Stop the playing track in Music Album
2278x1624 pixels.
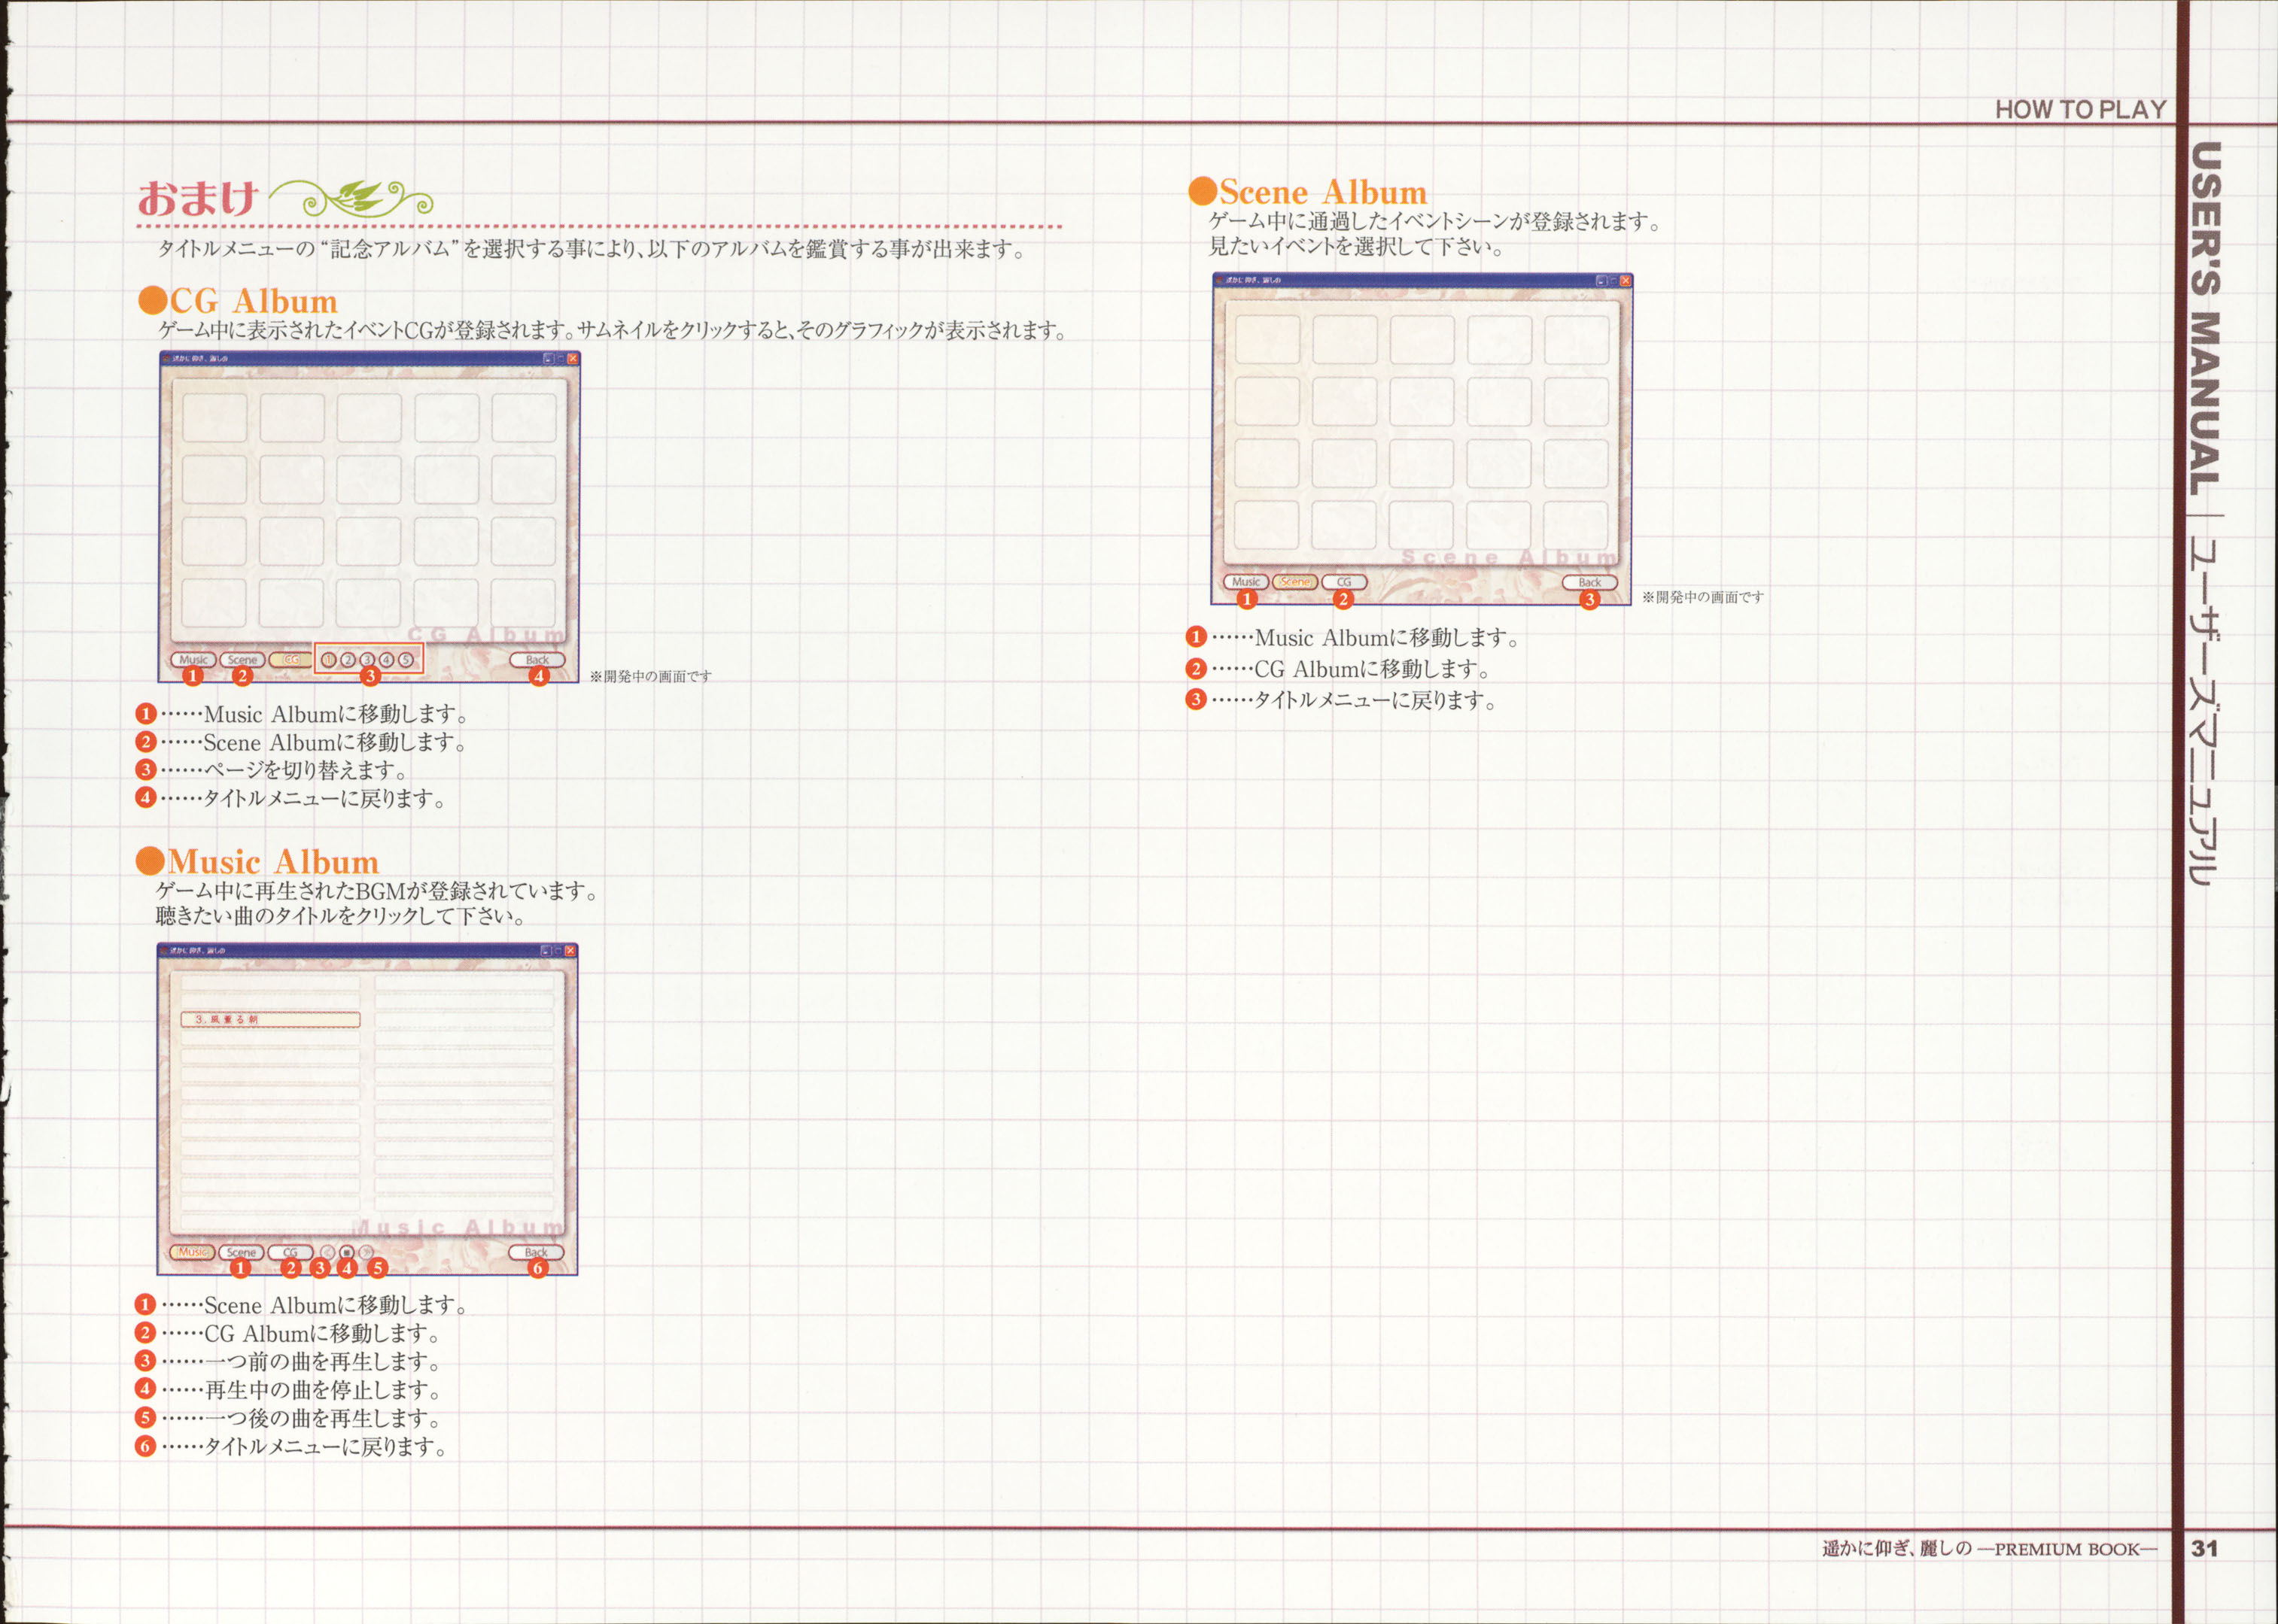347,1253
